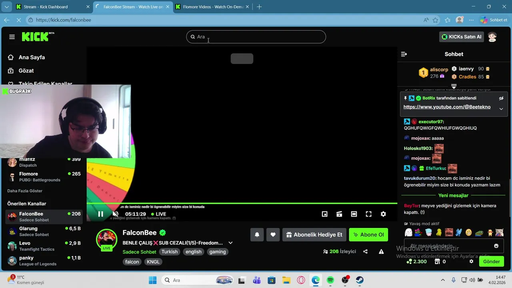The width and height of the screenshot is (512, 288).
Task: Open panky's League of Legends channel
Action: coord(44,261)
